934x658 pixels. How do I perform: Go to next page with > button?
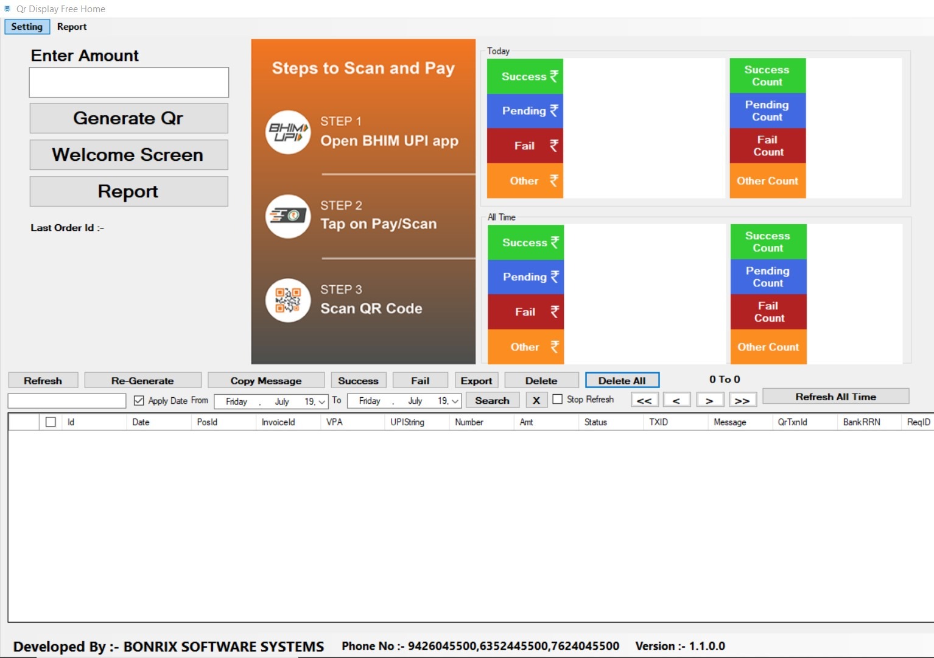point(709,400)
